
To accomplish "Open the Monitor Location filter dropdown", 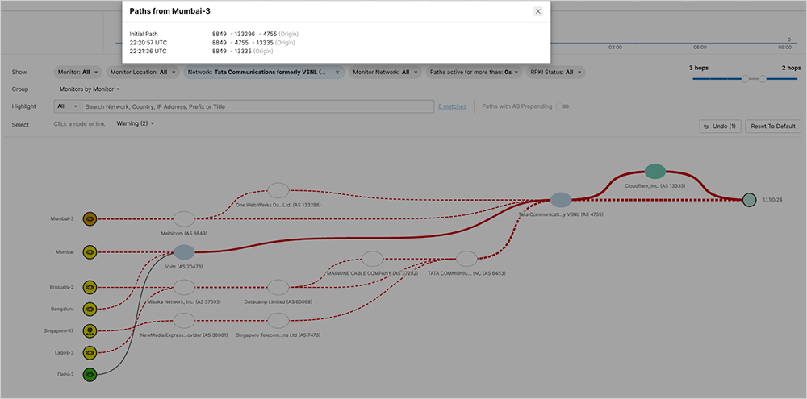I will pos(144,72).
